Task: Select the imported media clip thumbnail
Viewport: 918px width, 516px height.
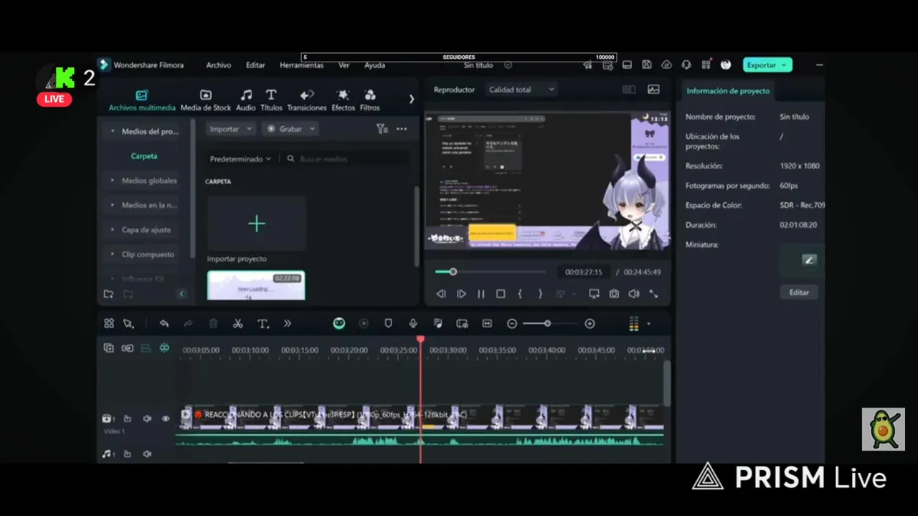Action: (x=256, y=285)
